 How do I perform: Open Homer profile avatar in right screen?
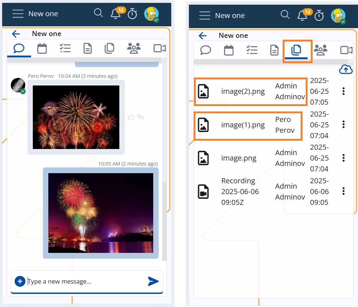pos(338,16)
